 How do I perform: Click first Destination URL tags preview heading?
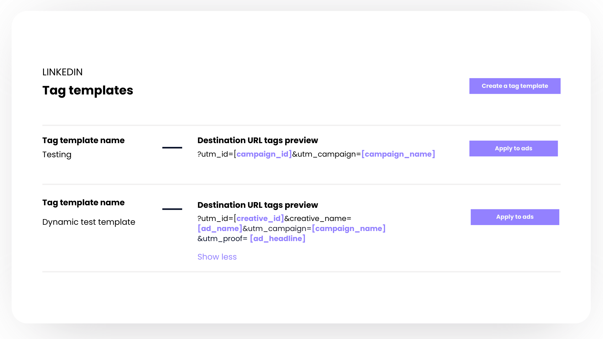point(258,140)
